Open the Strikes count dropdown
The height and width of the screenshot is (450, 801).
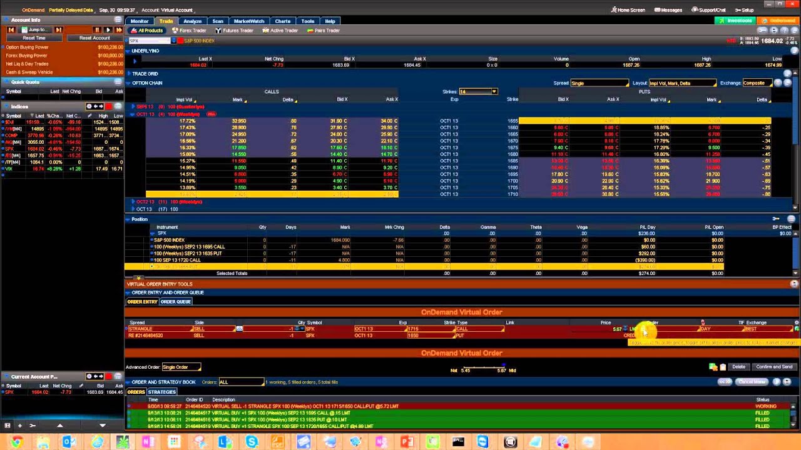click(x=478, y=92)
